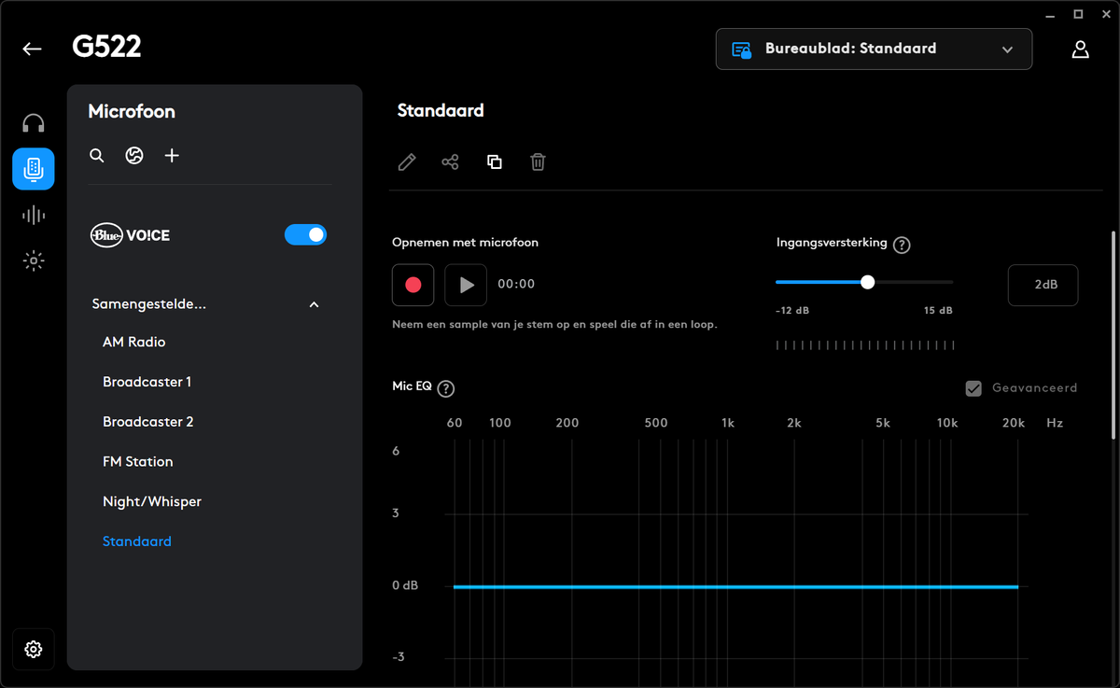Open the equalizer waveform sidebar icon
The height and width of the screenshot is (688, 1120).
point(34,216)
